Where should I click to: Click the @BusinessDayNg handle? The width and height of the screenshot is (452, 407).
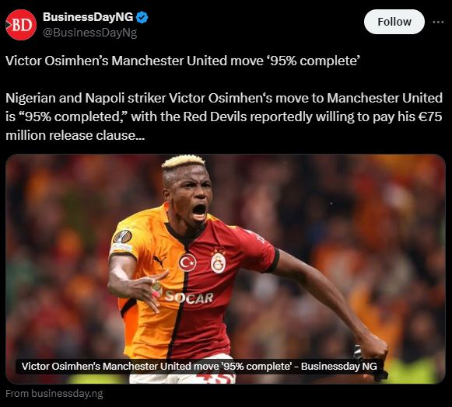(90, 33)
